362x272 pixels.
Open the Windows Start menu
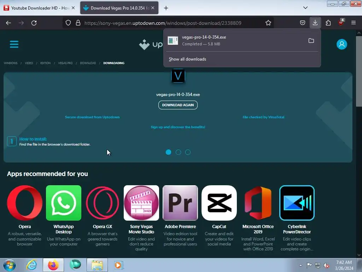10,265
